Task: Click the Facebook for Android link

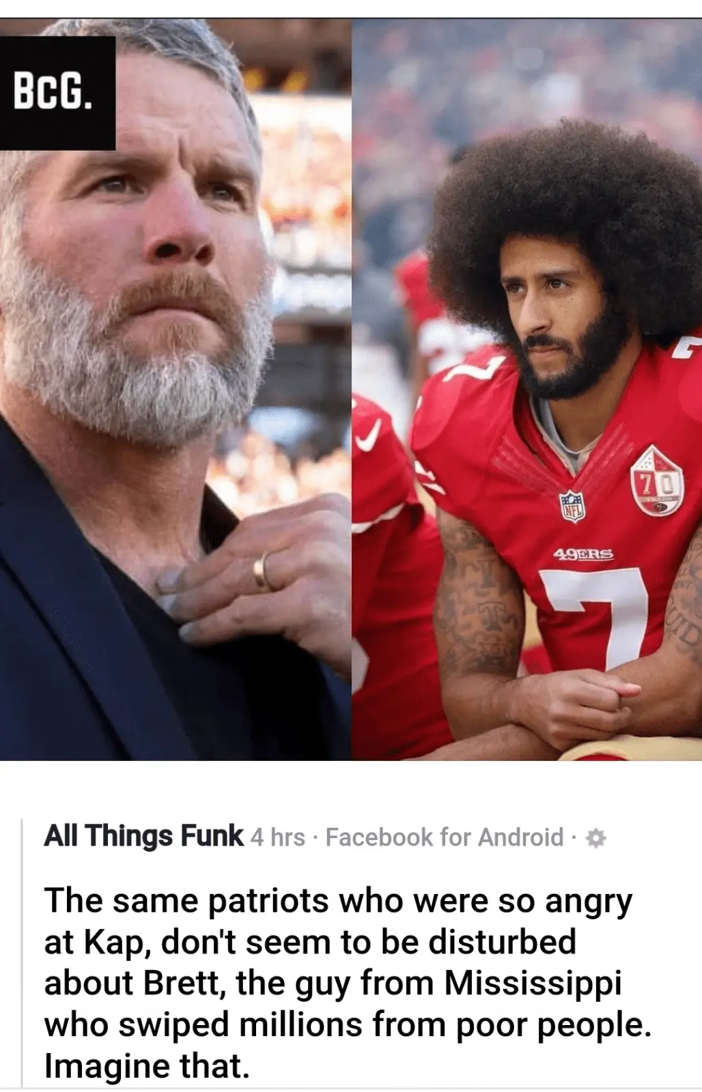Action: (445, 837)
